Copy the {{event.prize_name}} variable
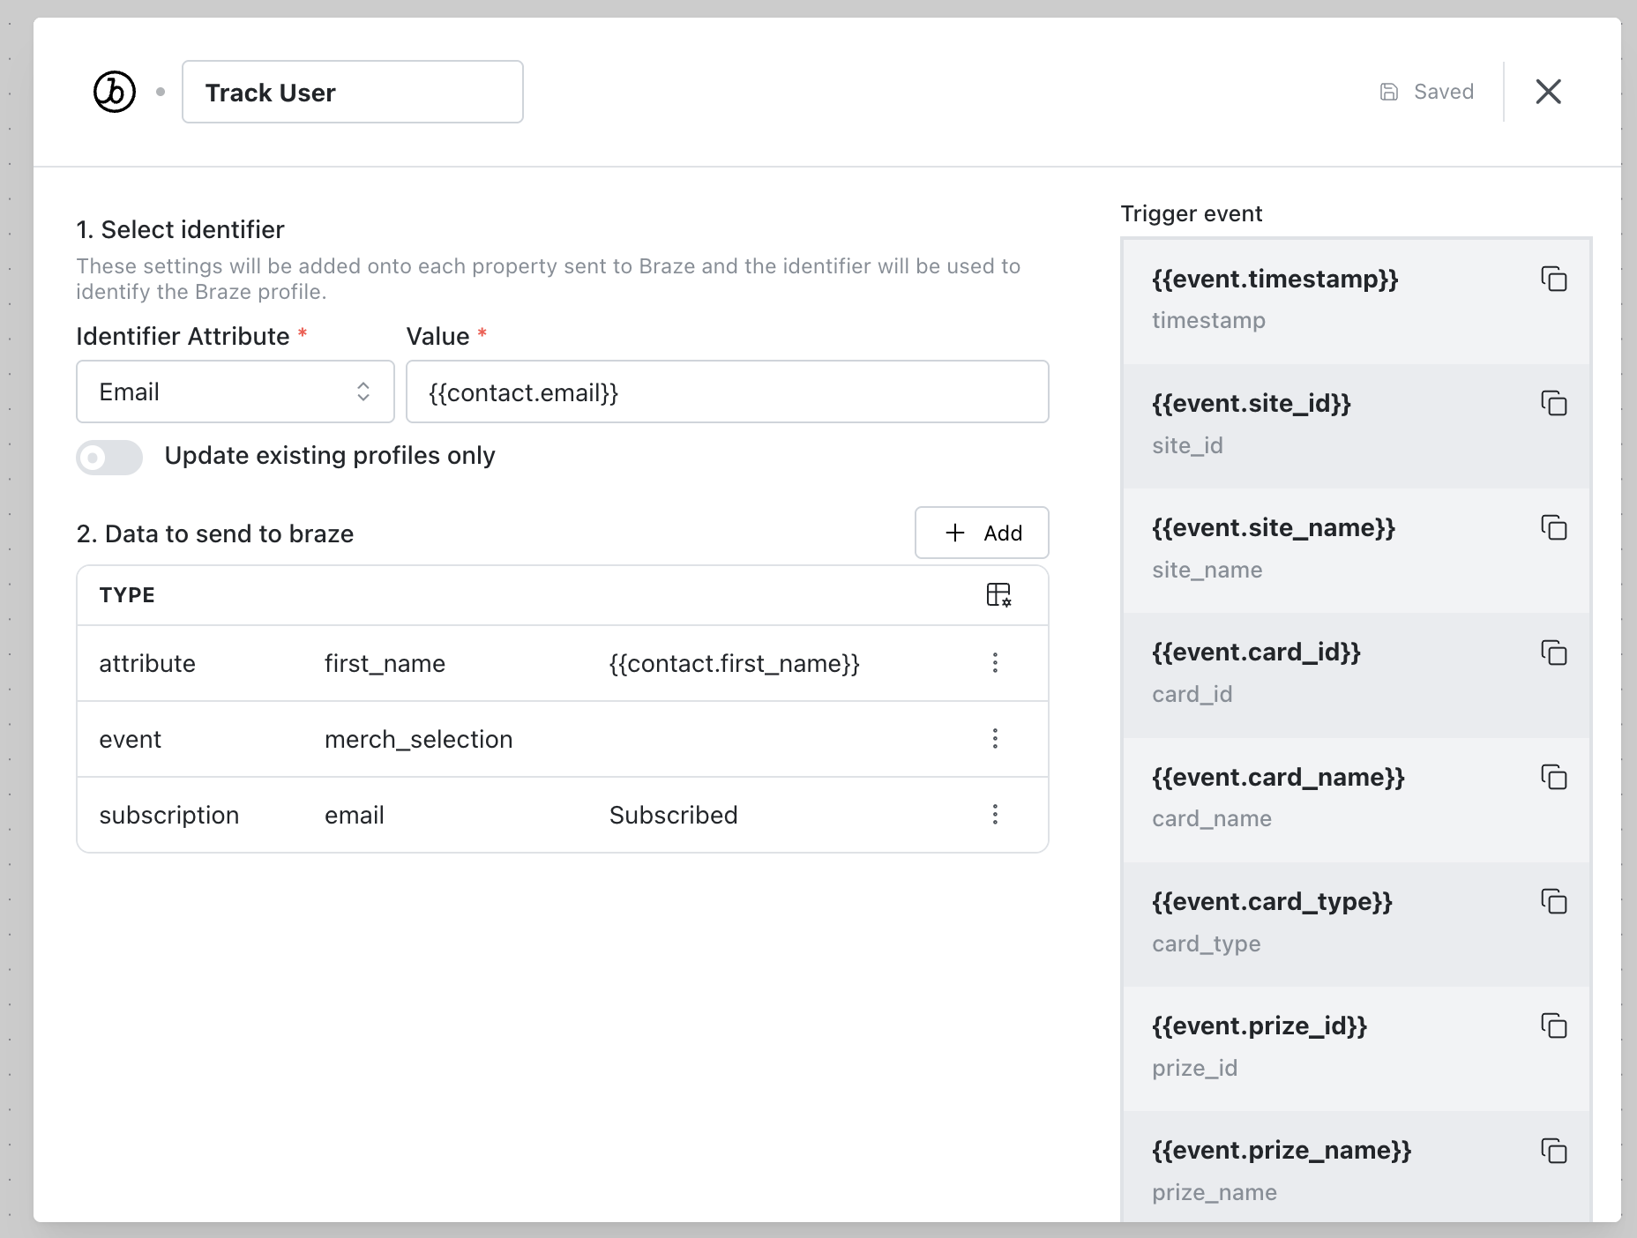The image size is (1637, 1238). [1555, 1150]
